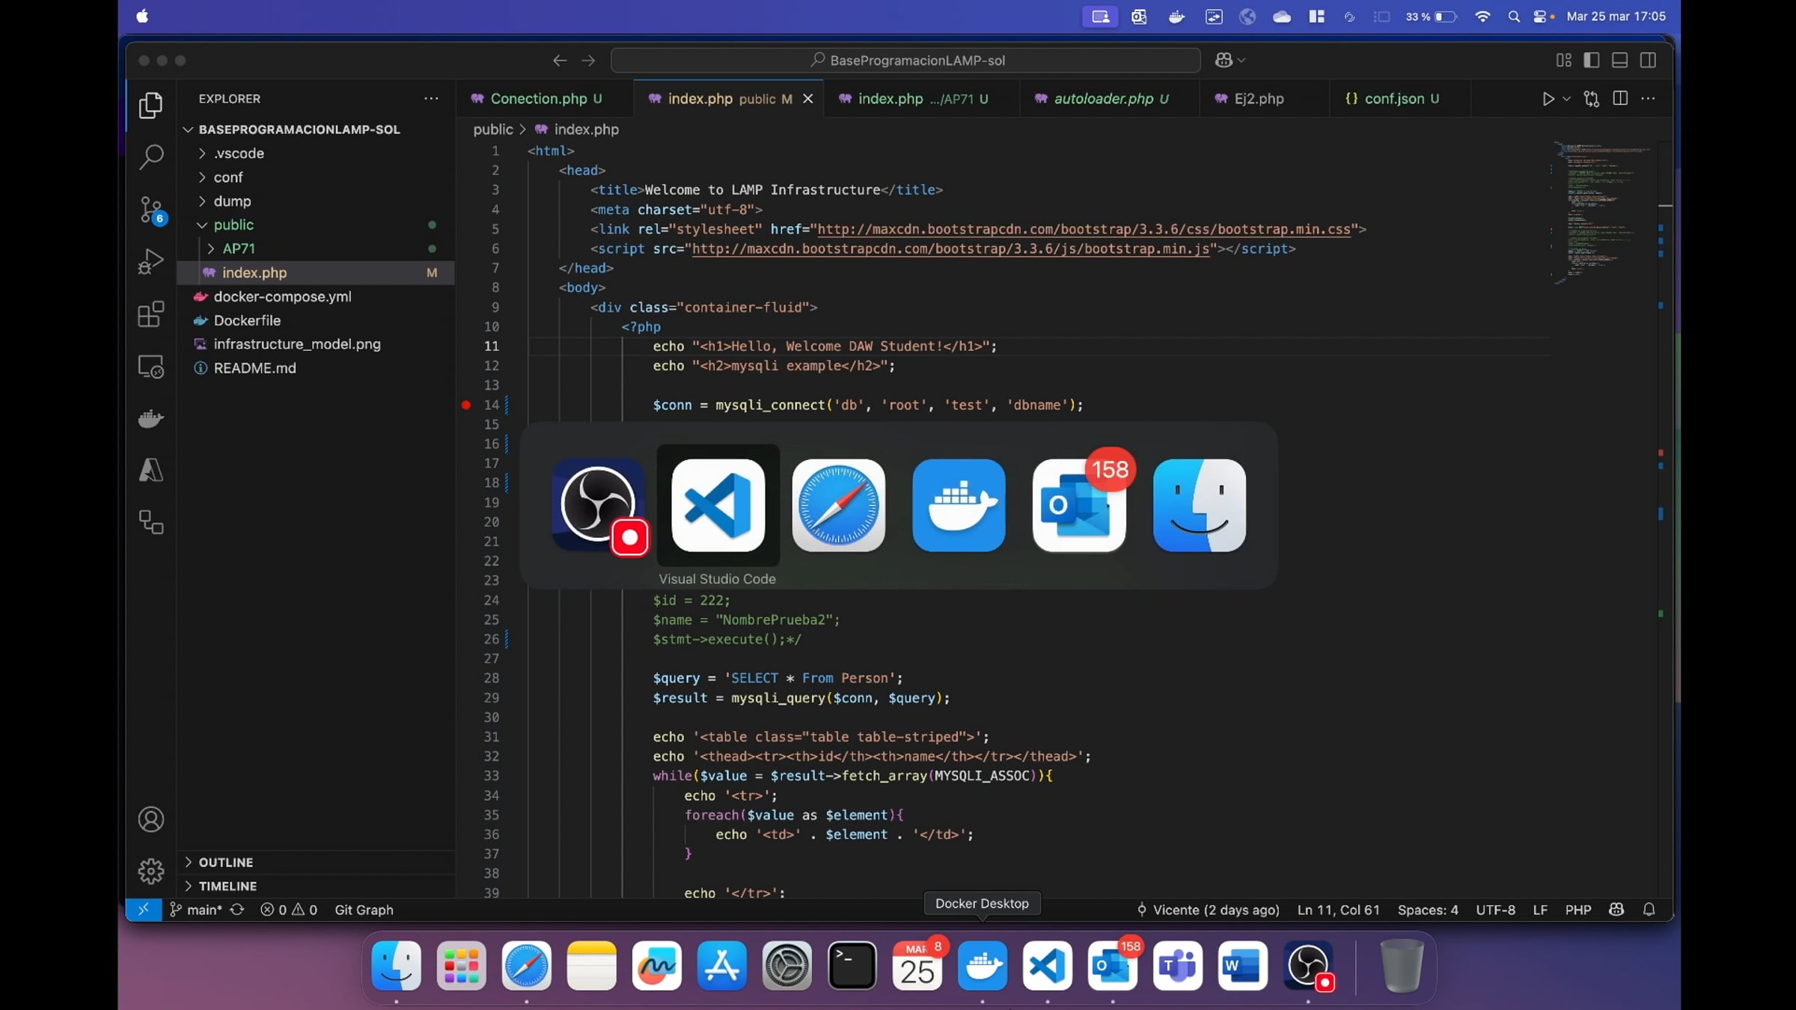This screenshot has width=1796, height=1010.
Task: Open the Search view in activity bar
Action: pyautogui.click(x=151, y=156)
